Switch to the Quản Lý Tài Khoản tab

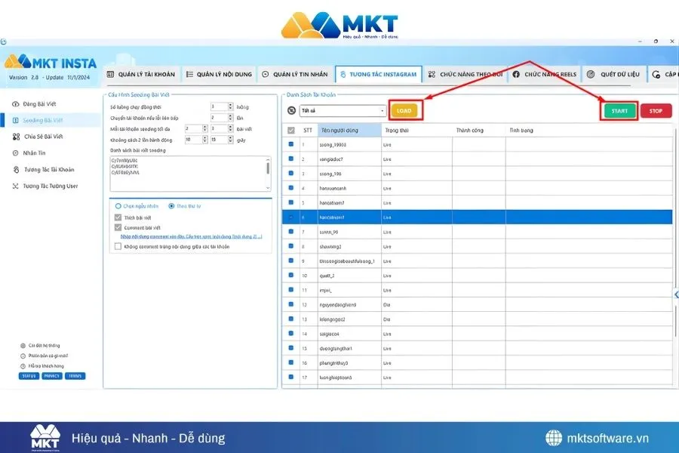tap(141, 75)
